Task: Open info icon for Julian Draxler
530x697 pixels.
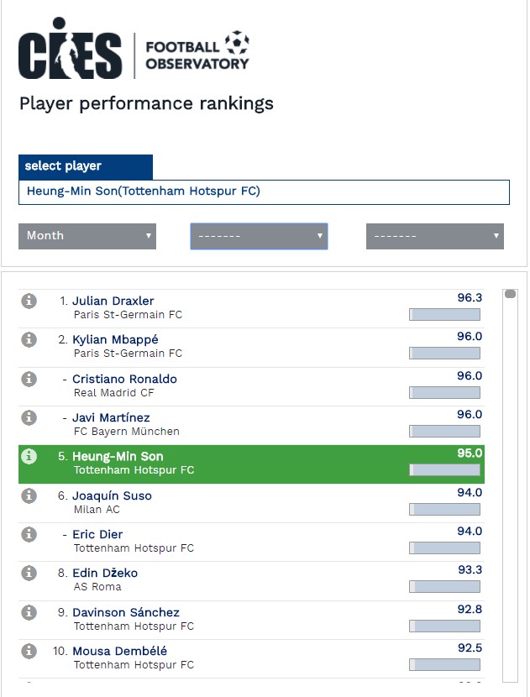Action: [29, 301]
